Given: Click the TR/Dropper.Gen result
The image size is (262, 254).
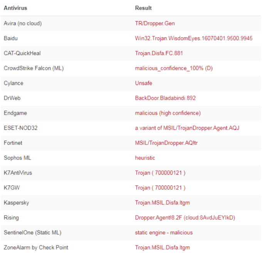Looking at the screenshot, I should coord(155,24).
